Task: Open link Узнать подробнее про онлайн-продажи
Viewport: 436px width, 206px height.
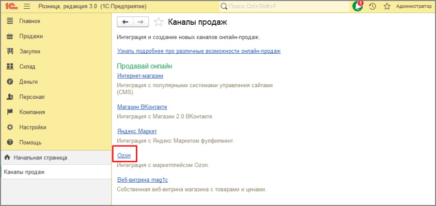Action: [199, 51]
